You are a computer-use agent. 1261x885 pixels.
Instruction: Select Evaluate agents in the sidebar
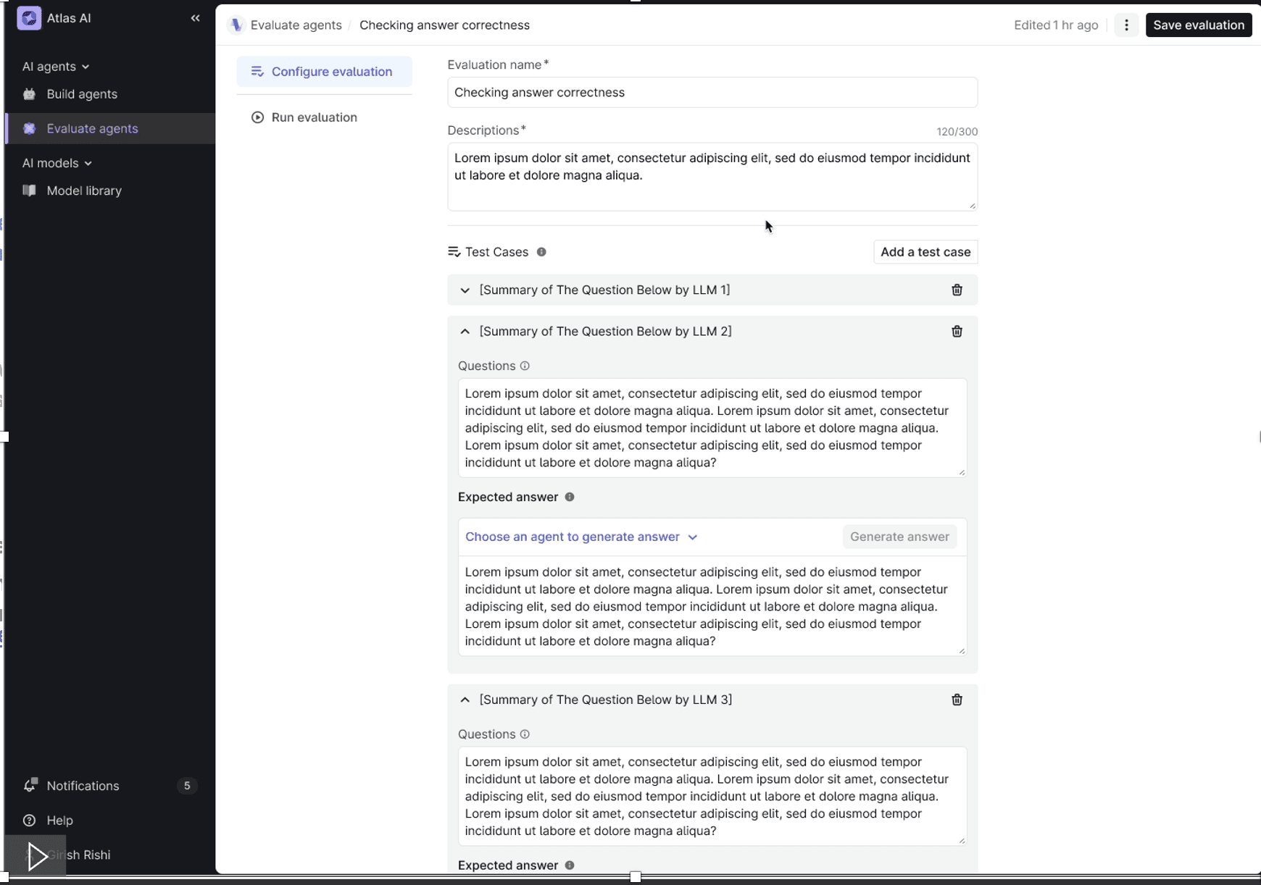point(92,128)
